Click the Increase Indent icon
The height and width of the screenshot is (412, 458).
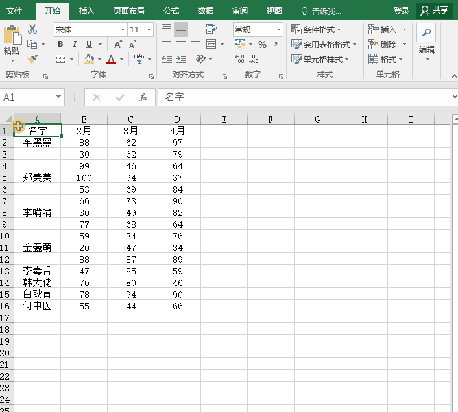(x=181, y=59)
